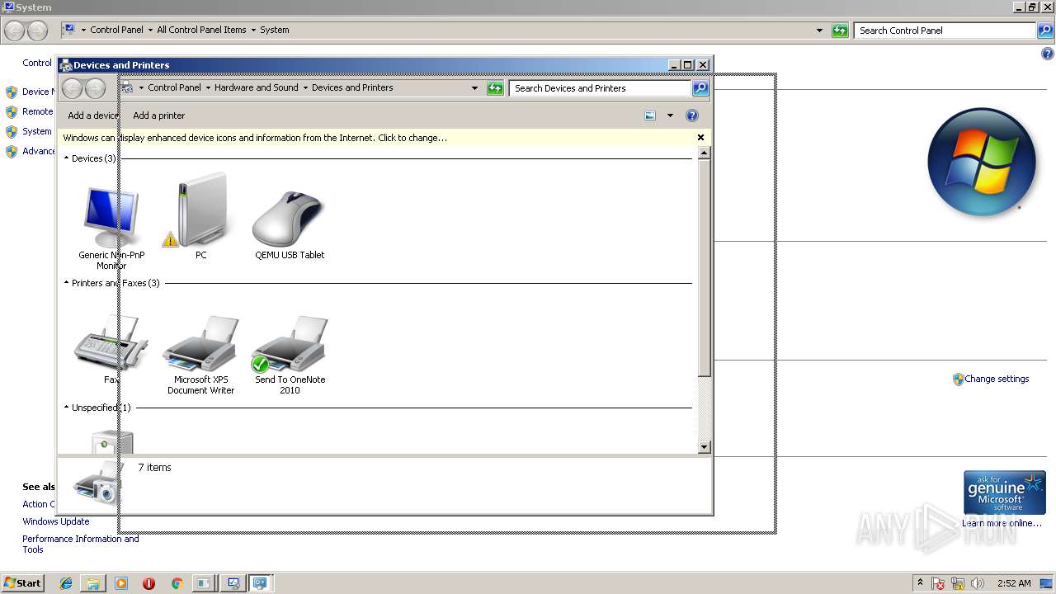Collapse the Devices (3) group
Screen dimensions: 1056x594
pos(67,158)
